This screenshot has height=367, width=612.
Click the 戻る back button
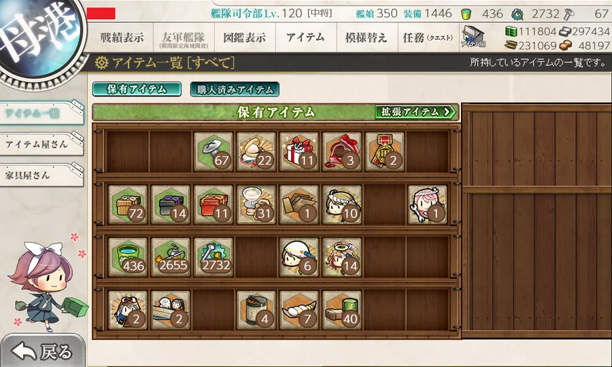point(42,351)
